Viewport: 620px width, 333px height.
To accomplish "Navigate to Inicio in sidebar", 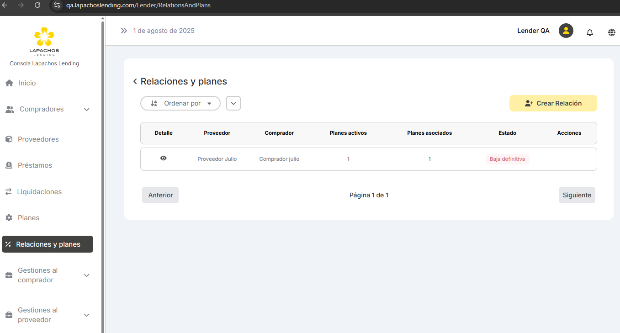I will click(27, 83).
